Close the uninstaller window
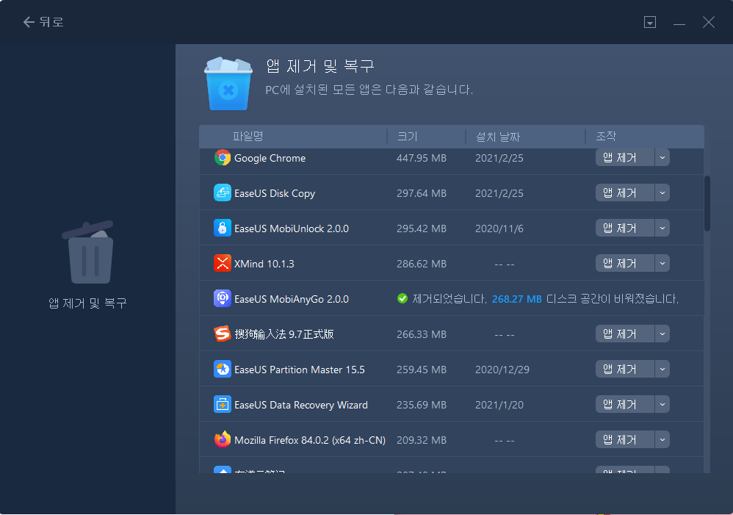733x515 pixels. [709, 22]
